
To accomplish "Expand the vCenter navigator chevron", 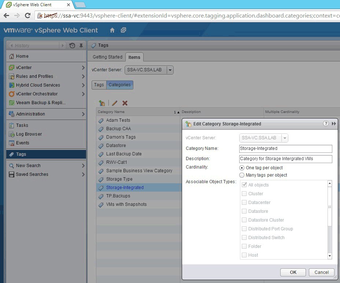I will [83, 68].
